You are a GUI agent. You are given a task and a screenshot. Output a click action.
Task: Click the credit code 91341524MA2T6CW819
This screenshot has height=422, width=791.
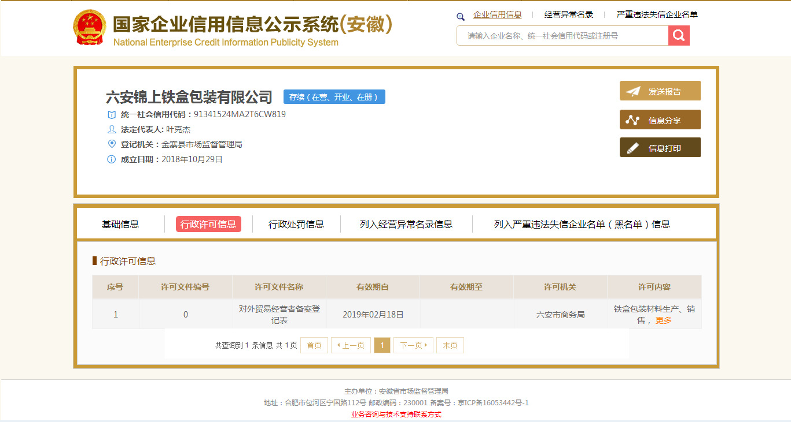click(240, 114)
